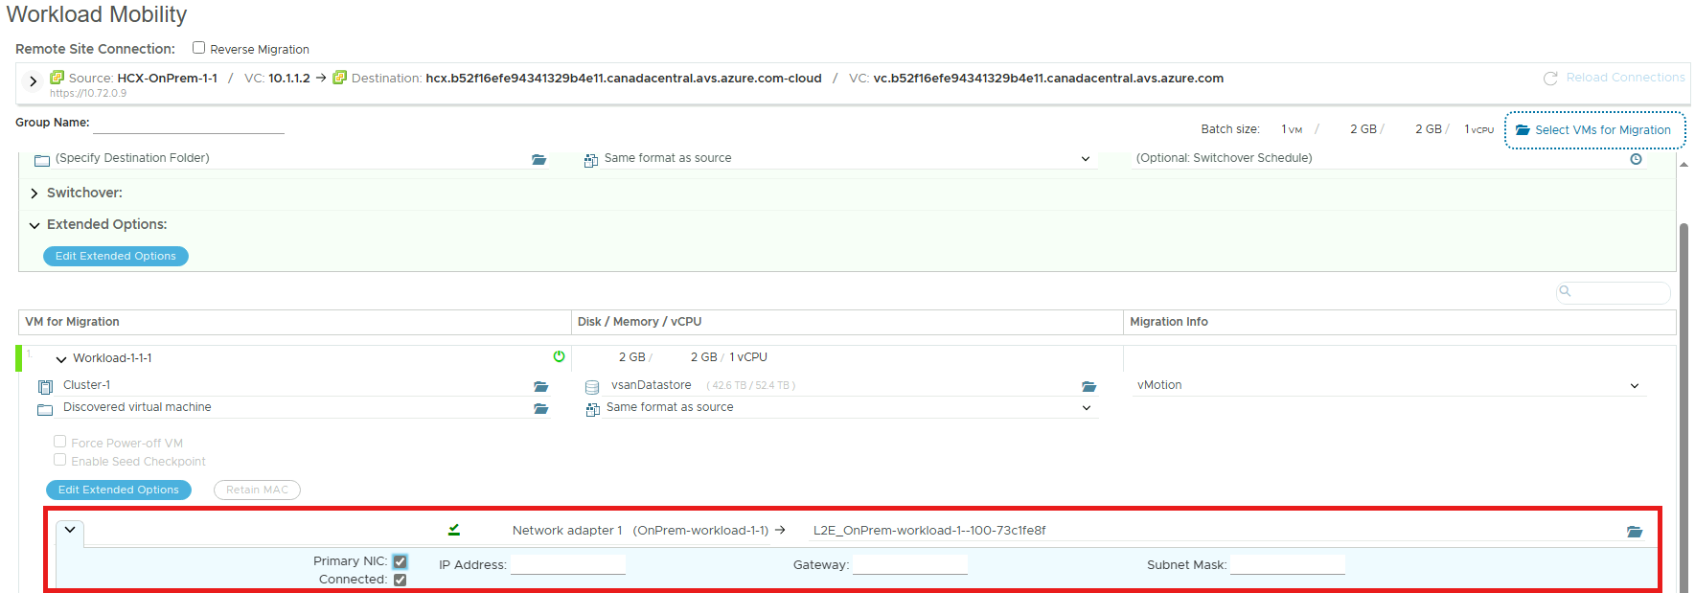Image resolution: width=1695 pixels, height=593 pixels.
Task: Enable the Reverse Migration checkbox
Action: 198,48
